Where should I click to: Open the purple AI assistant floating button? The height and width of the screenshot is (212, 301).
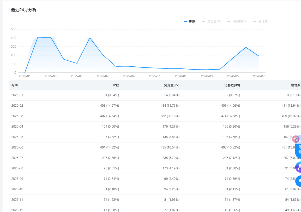(x=299, y=167)
